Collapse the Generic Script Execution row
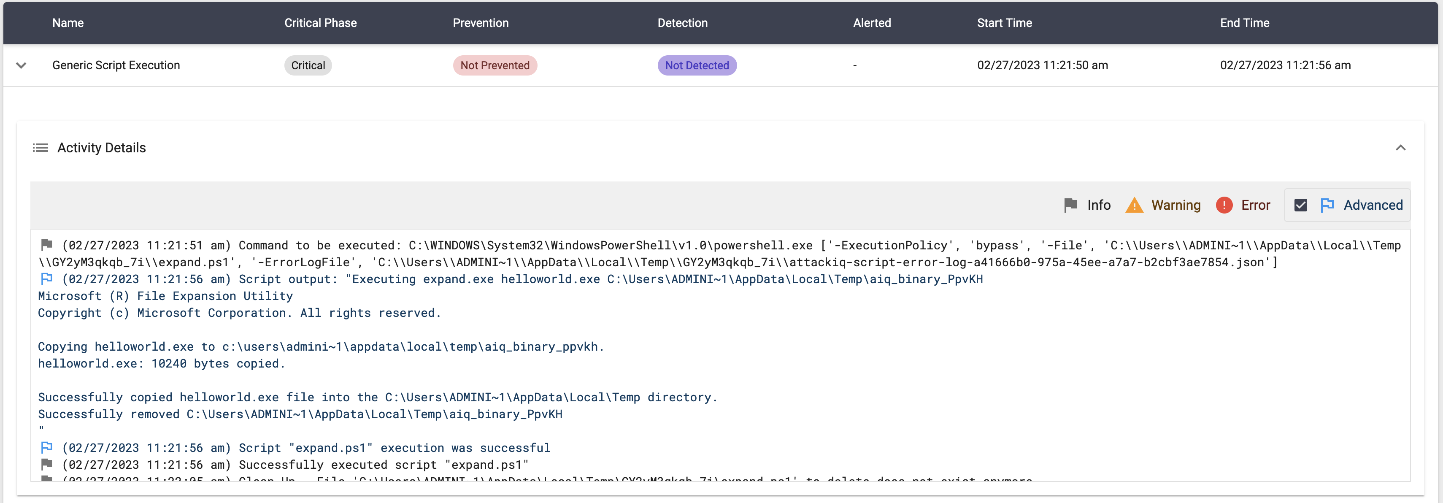The height and width of the screenshot is (503, 1443). pyautogui.click(x=21, y=65)
